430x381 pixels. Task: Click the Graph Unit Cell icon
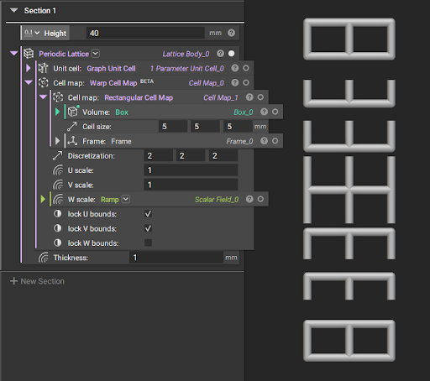pyautogui.click(x=43, y=68)
